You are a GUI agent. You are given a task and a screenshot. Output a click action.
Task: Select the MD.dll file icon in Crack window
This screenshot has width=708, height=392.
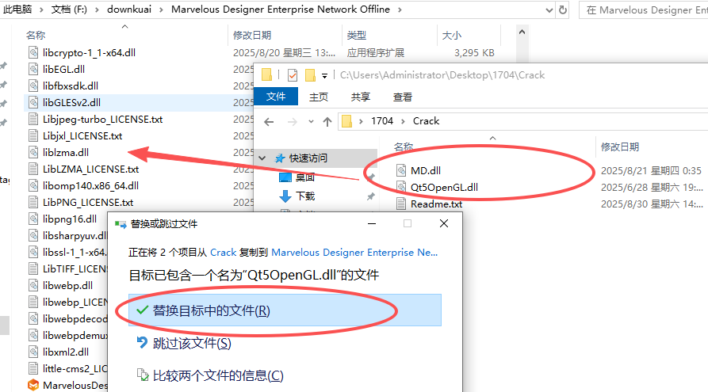coord(401,170)
